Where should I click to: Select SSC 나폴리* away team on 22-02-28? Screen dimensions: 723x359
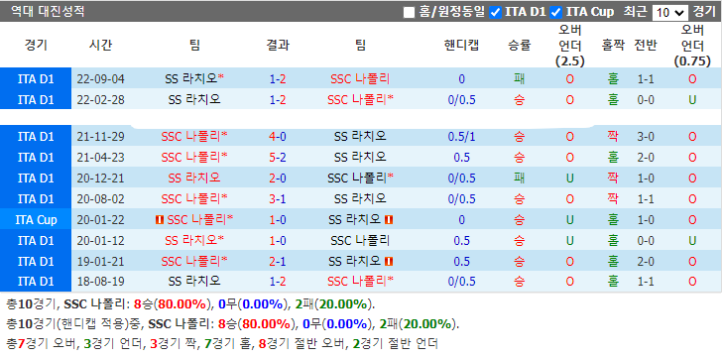pos(360,99)
